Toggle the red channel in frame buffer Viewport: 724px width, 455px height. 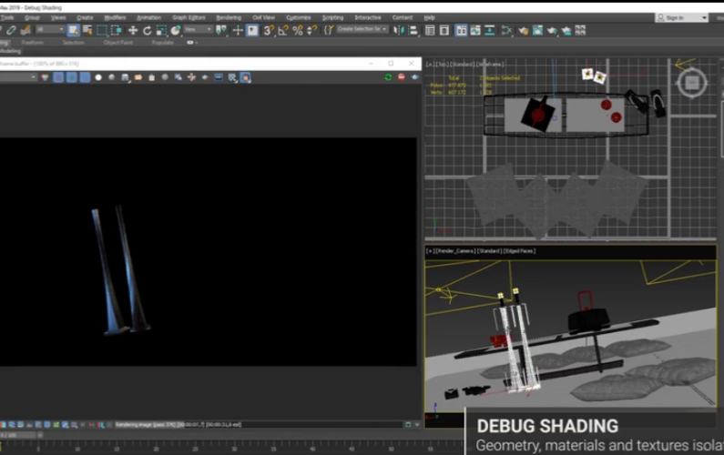pos(56,77)
